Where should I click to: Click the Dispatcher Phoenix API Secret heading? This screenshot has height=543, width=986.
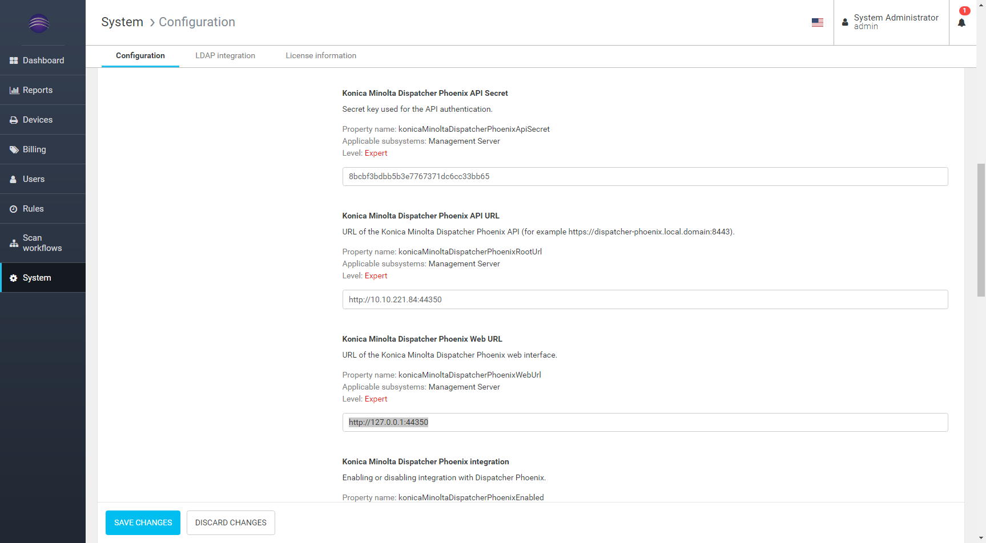(x=425, y=93)
